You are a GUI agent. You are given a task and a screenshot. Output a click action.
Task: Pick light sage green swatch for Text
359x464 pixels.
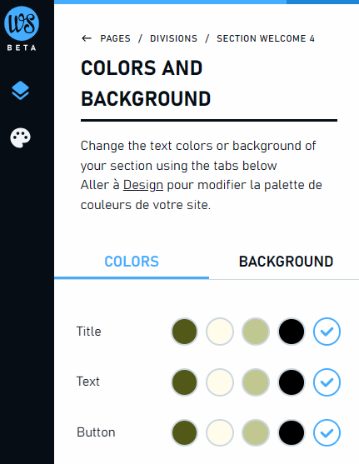pos(256,382)
